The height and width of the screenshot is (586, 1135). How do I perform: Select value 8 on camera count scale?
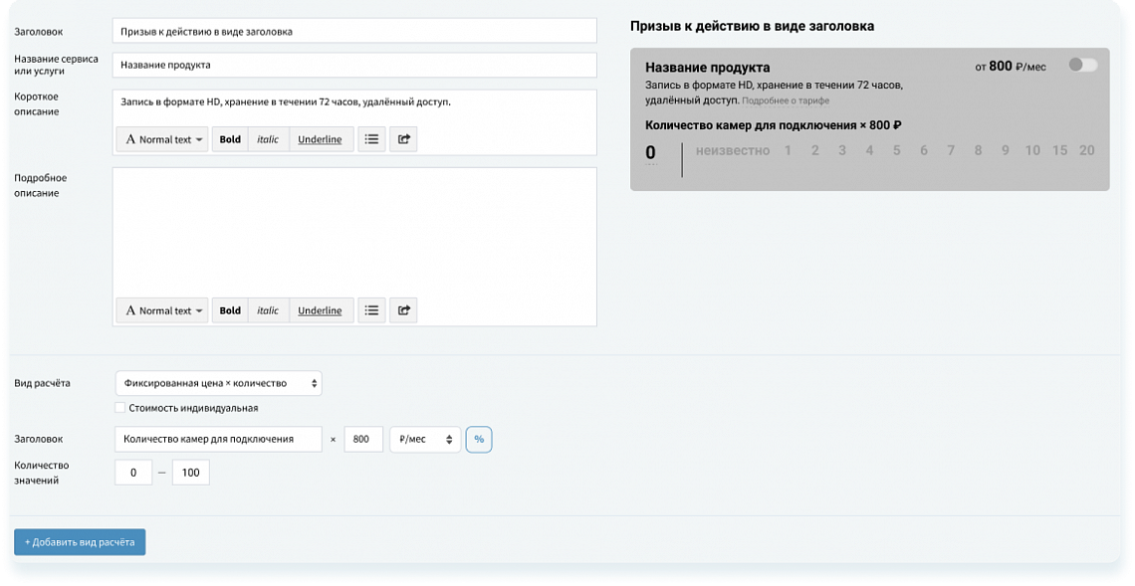click(x=978, y=150)
